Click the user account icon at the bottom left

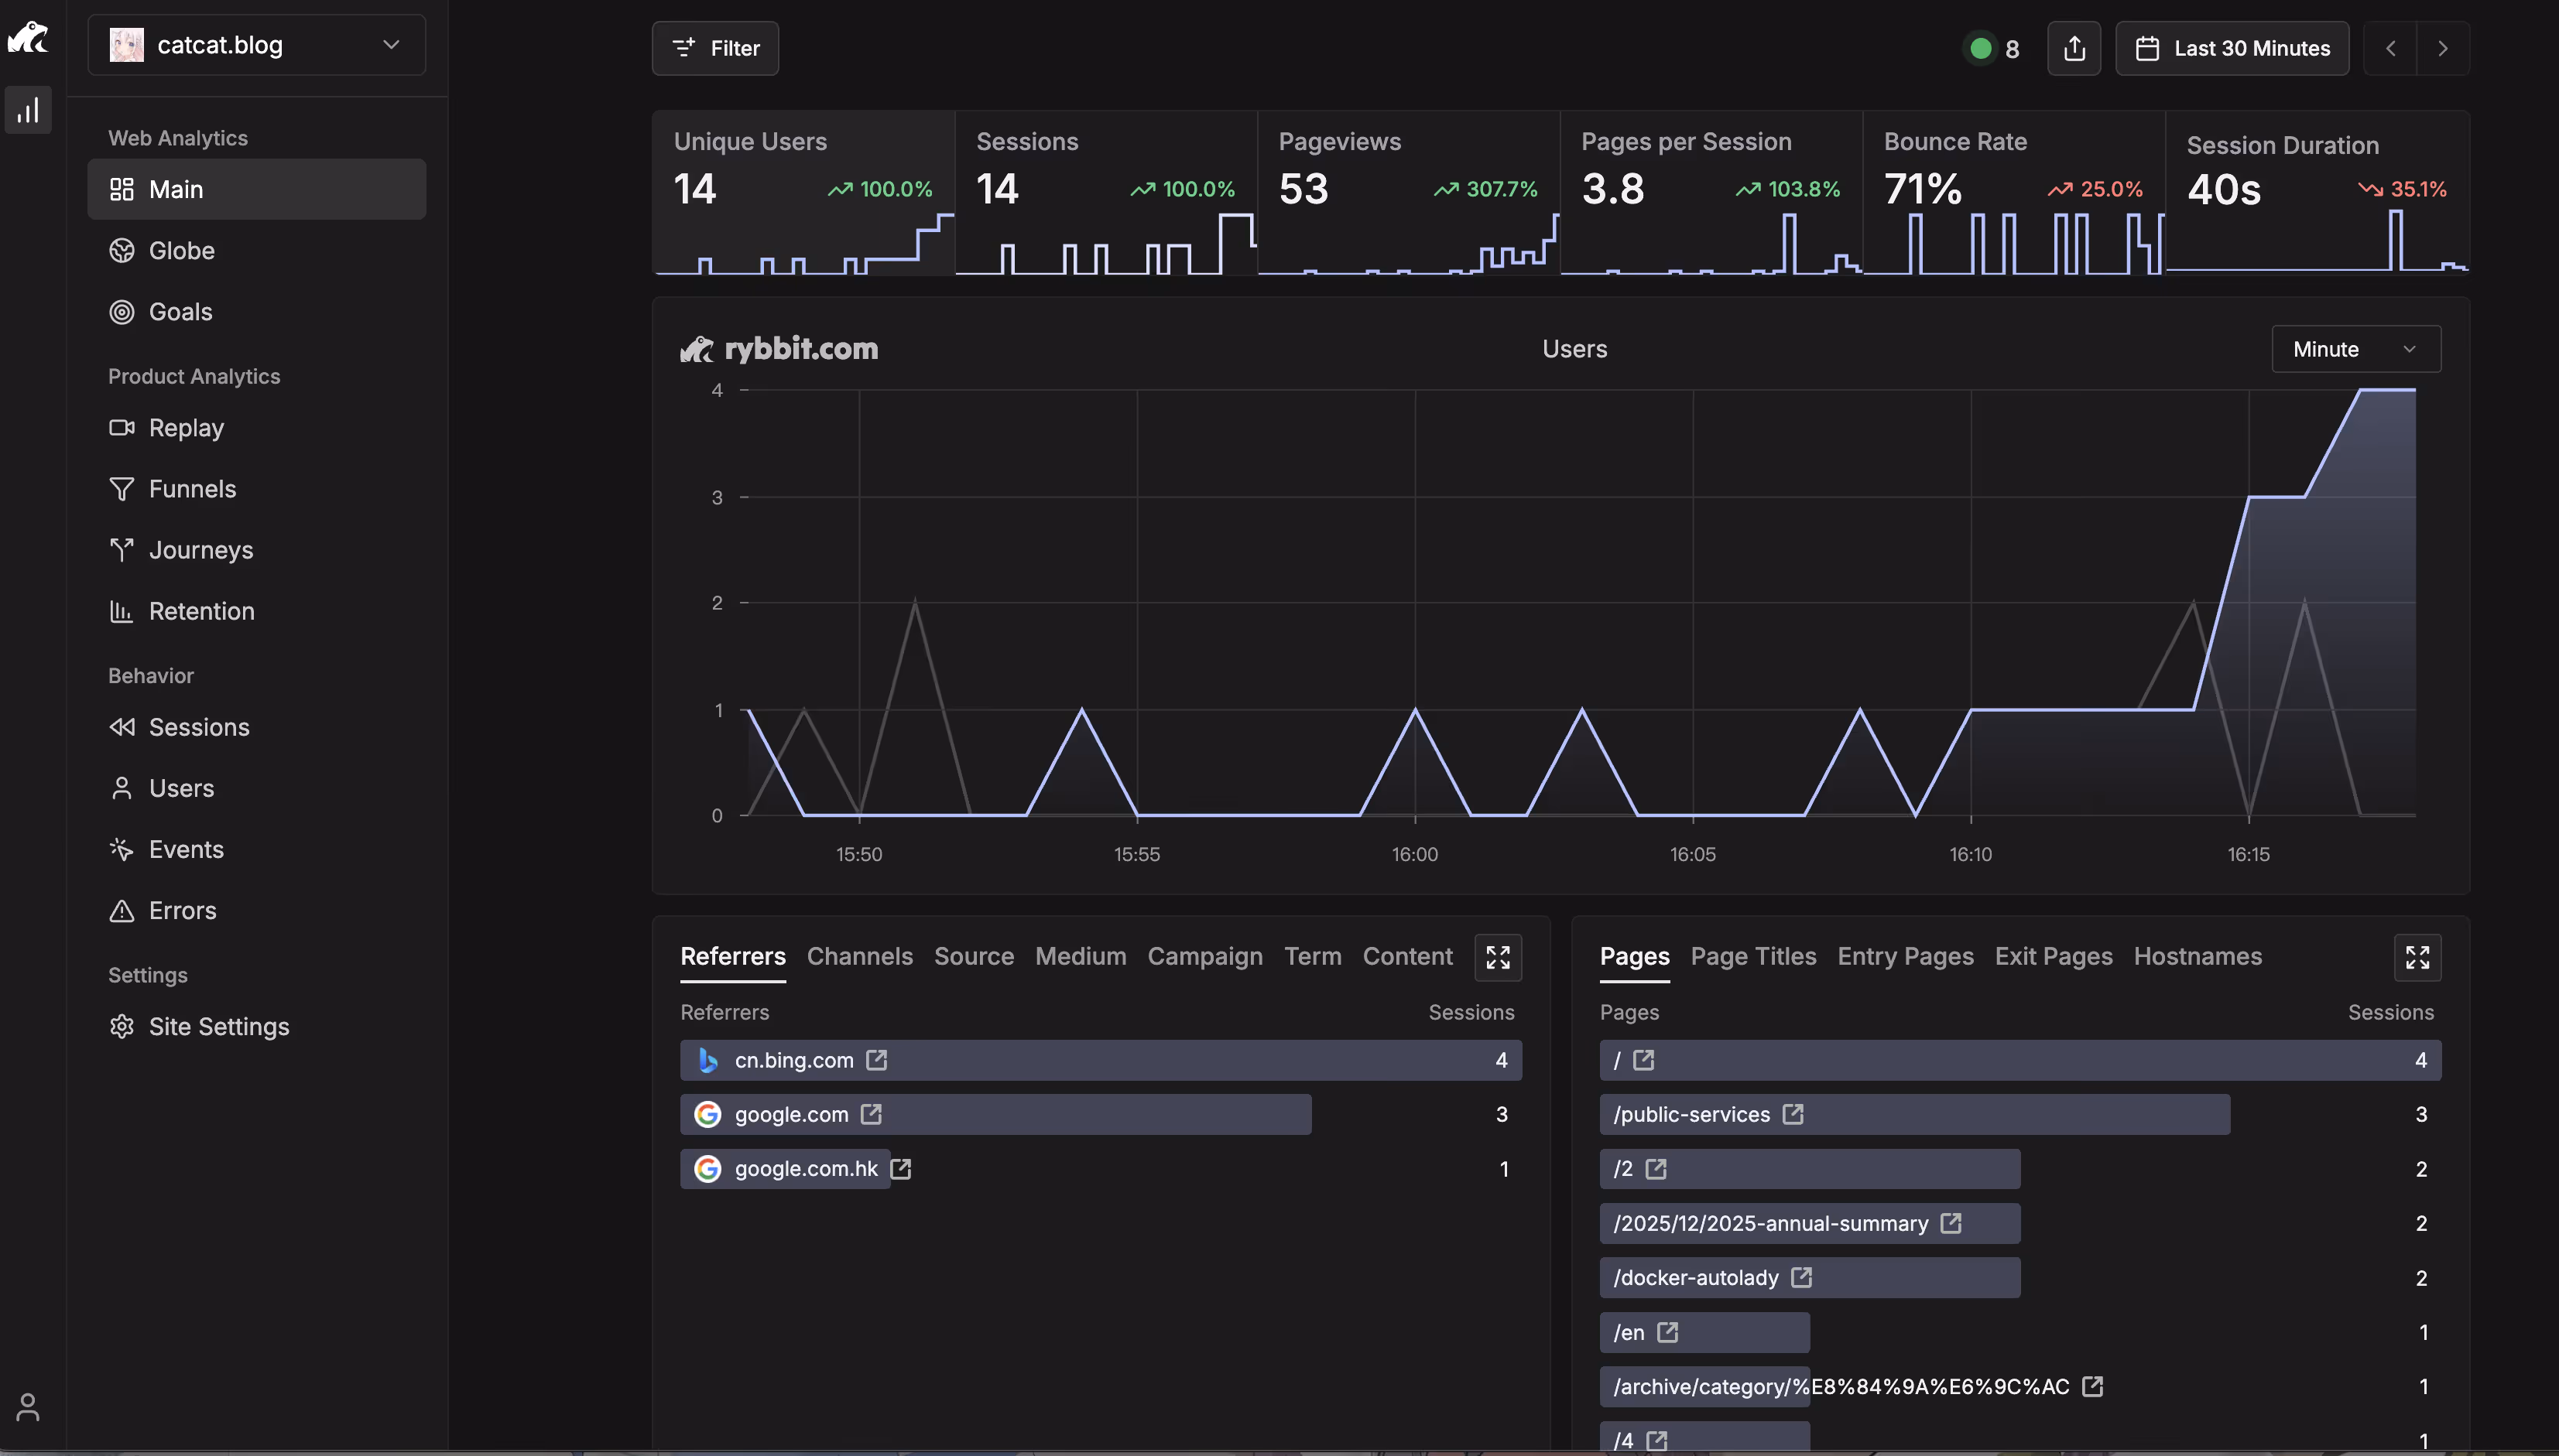pyautogui.click(x=28, y=1407)
